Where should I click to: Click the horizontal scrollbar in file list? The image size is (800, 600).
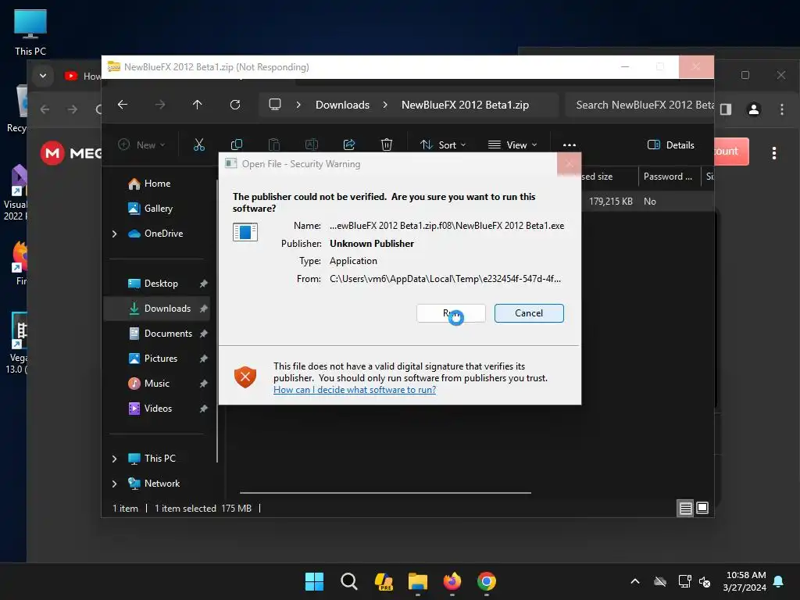[385, 493]
